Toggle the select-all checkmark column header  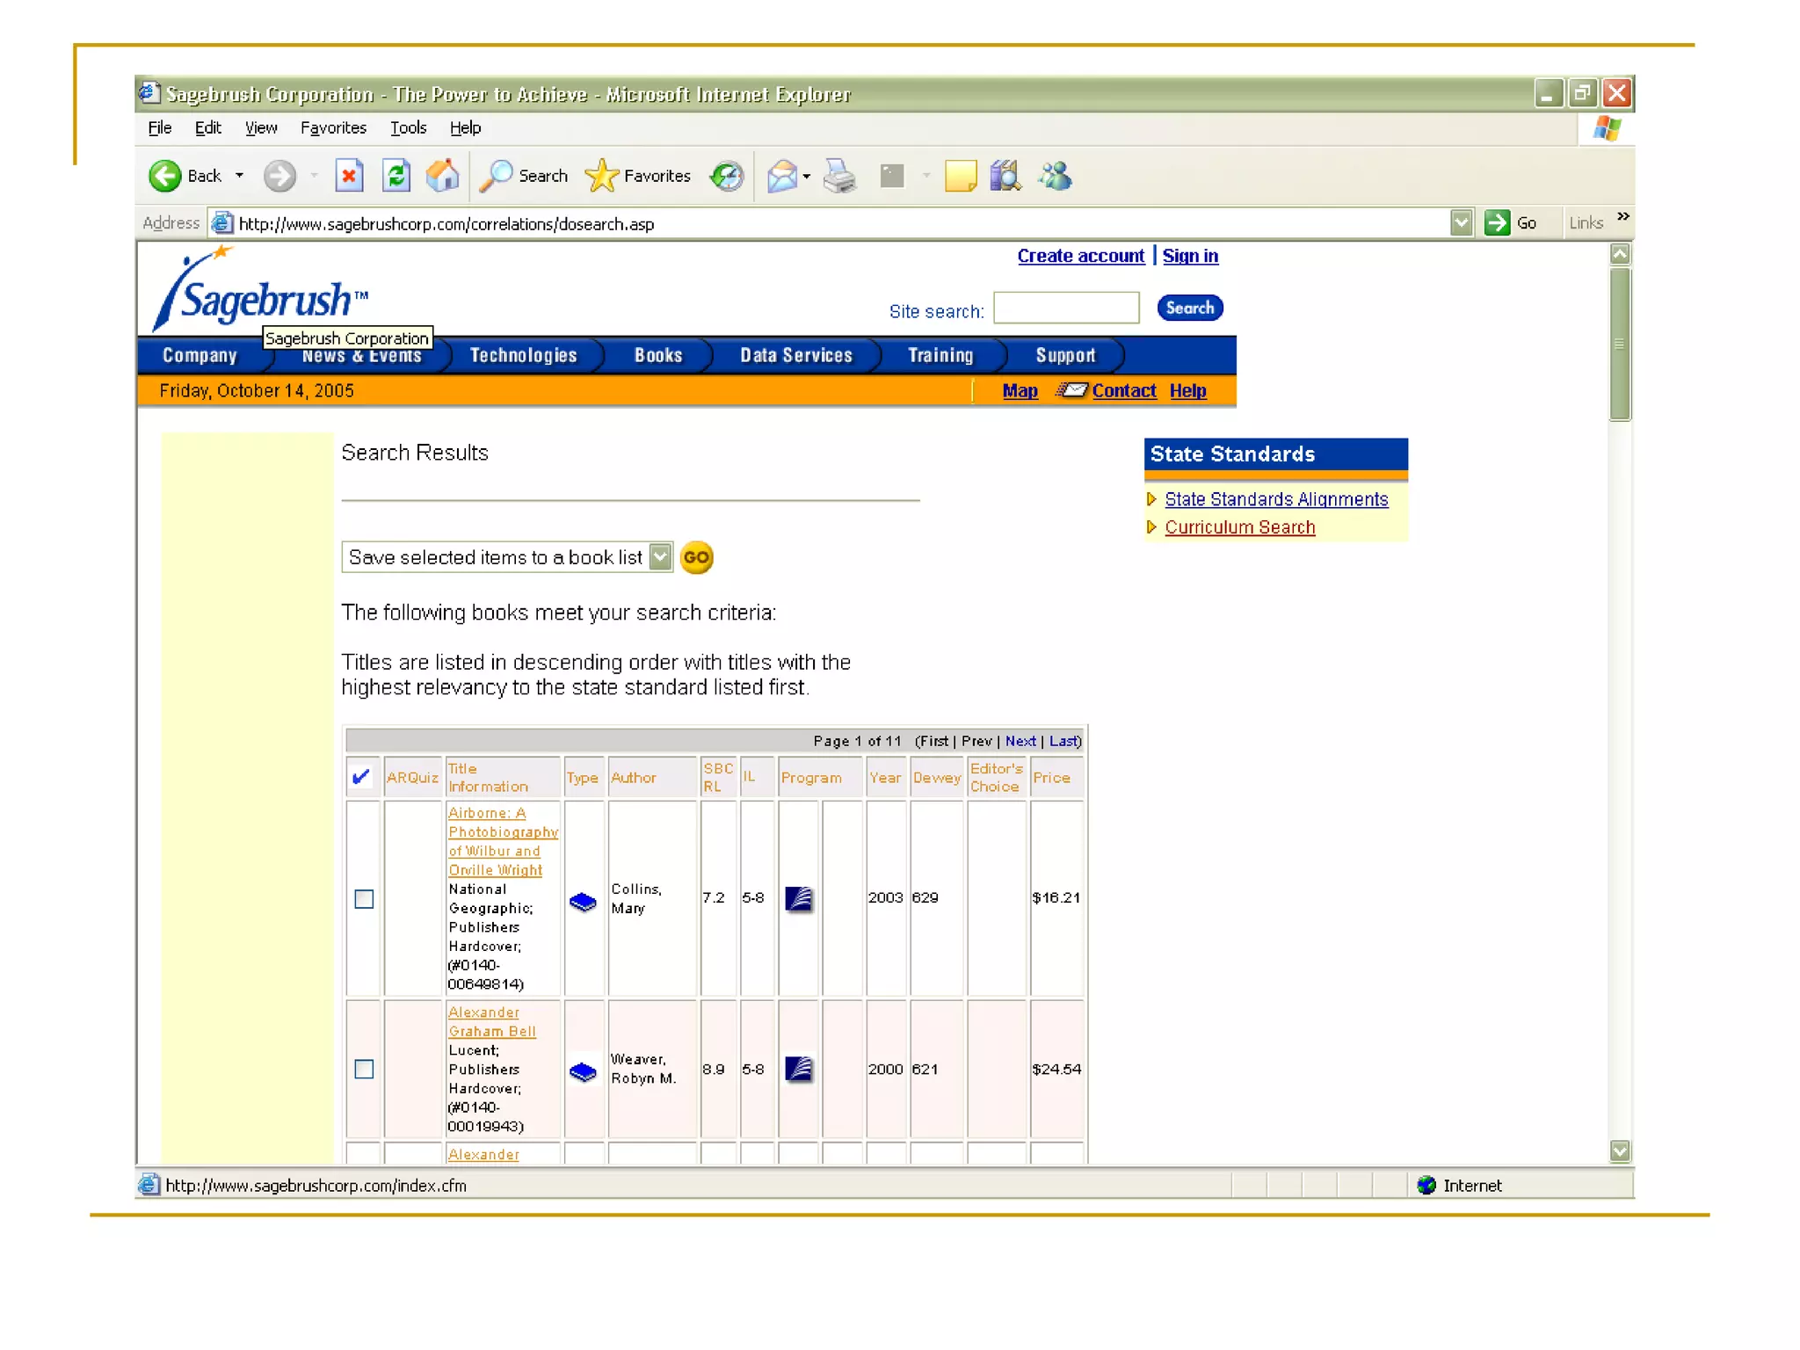[361, 777]
